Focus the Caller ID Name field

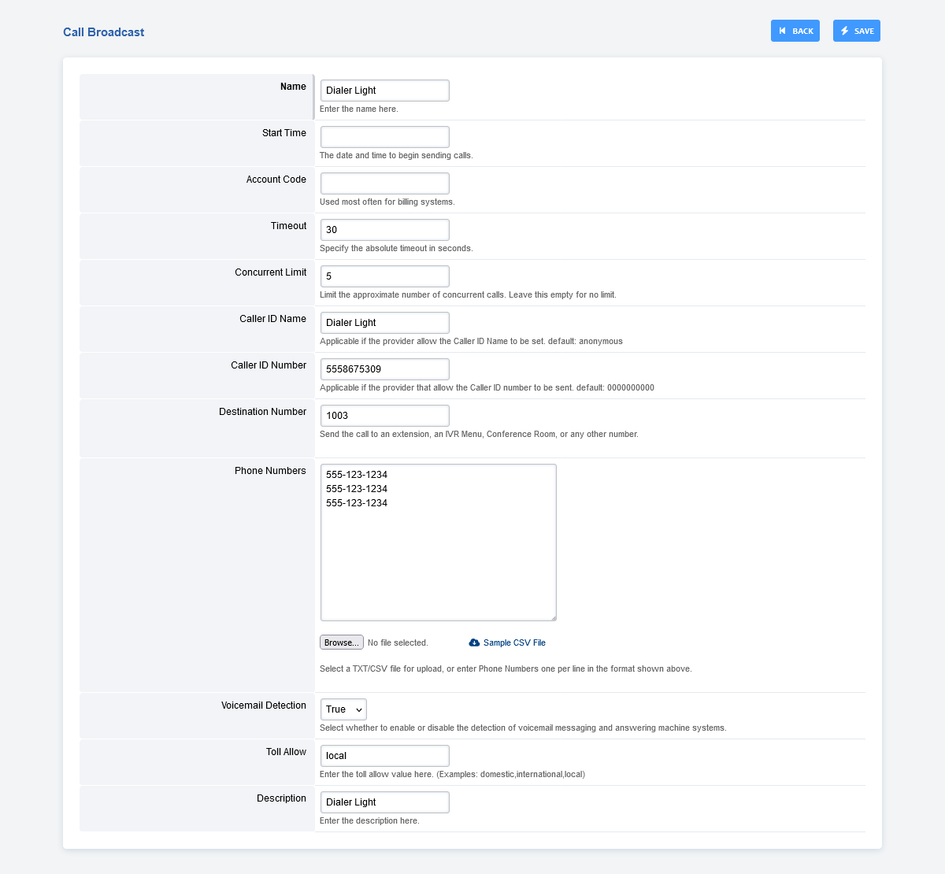click(x=384, y=323)
